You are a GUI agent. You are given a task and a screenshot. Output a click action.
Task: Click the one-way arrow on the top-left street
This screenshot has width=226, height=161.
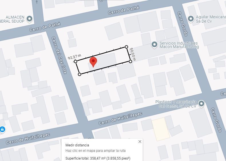[x=37, y=2]
